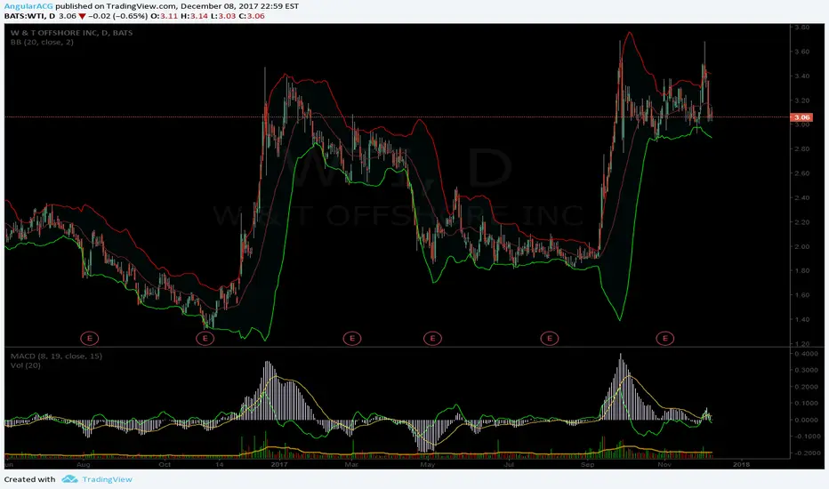
Task: Click the Jul time axis label
Action: 509,465
